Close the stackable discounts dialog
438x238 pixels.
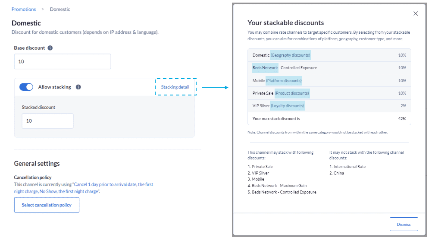coord(416,13)
